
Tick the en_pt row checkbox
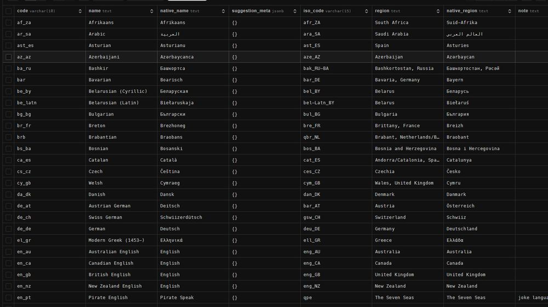[8, 298]
